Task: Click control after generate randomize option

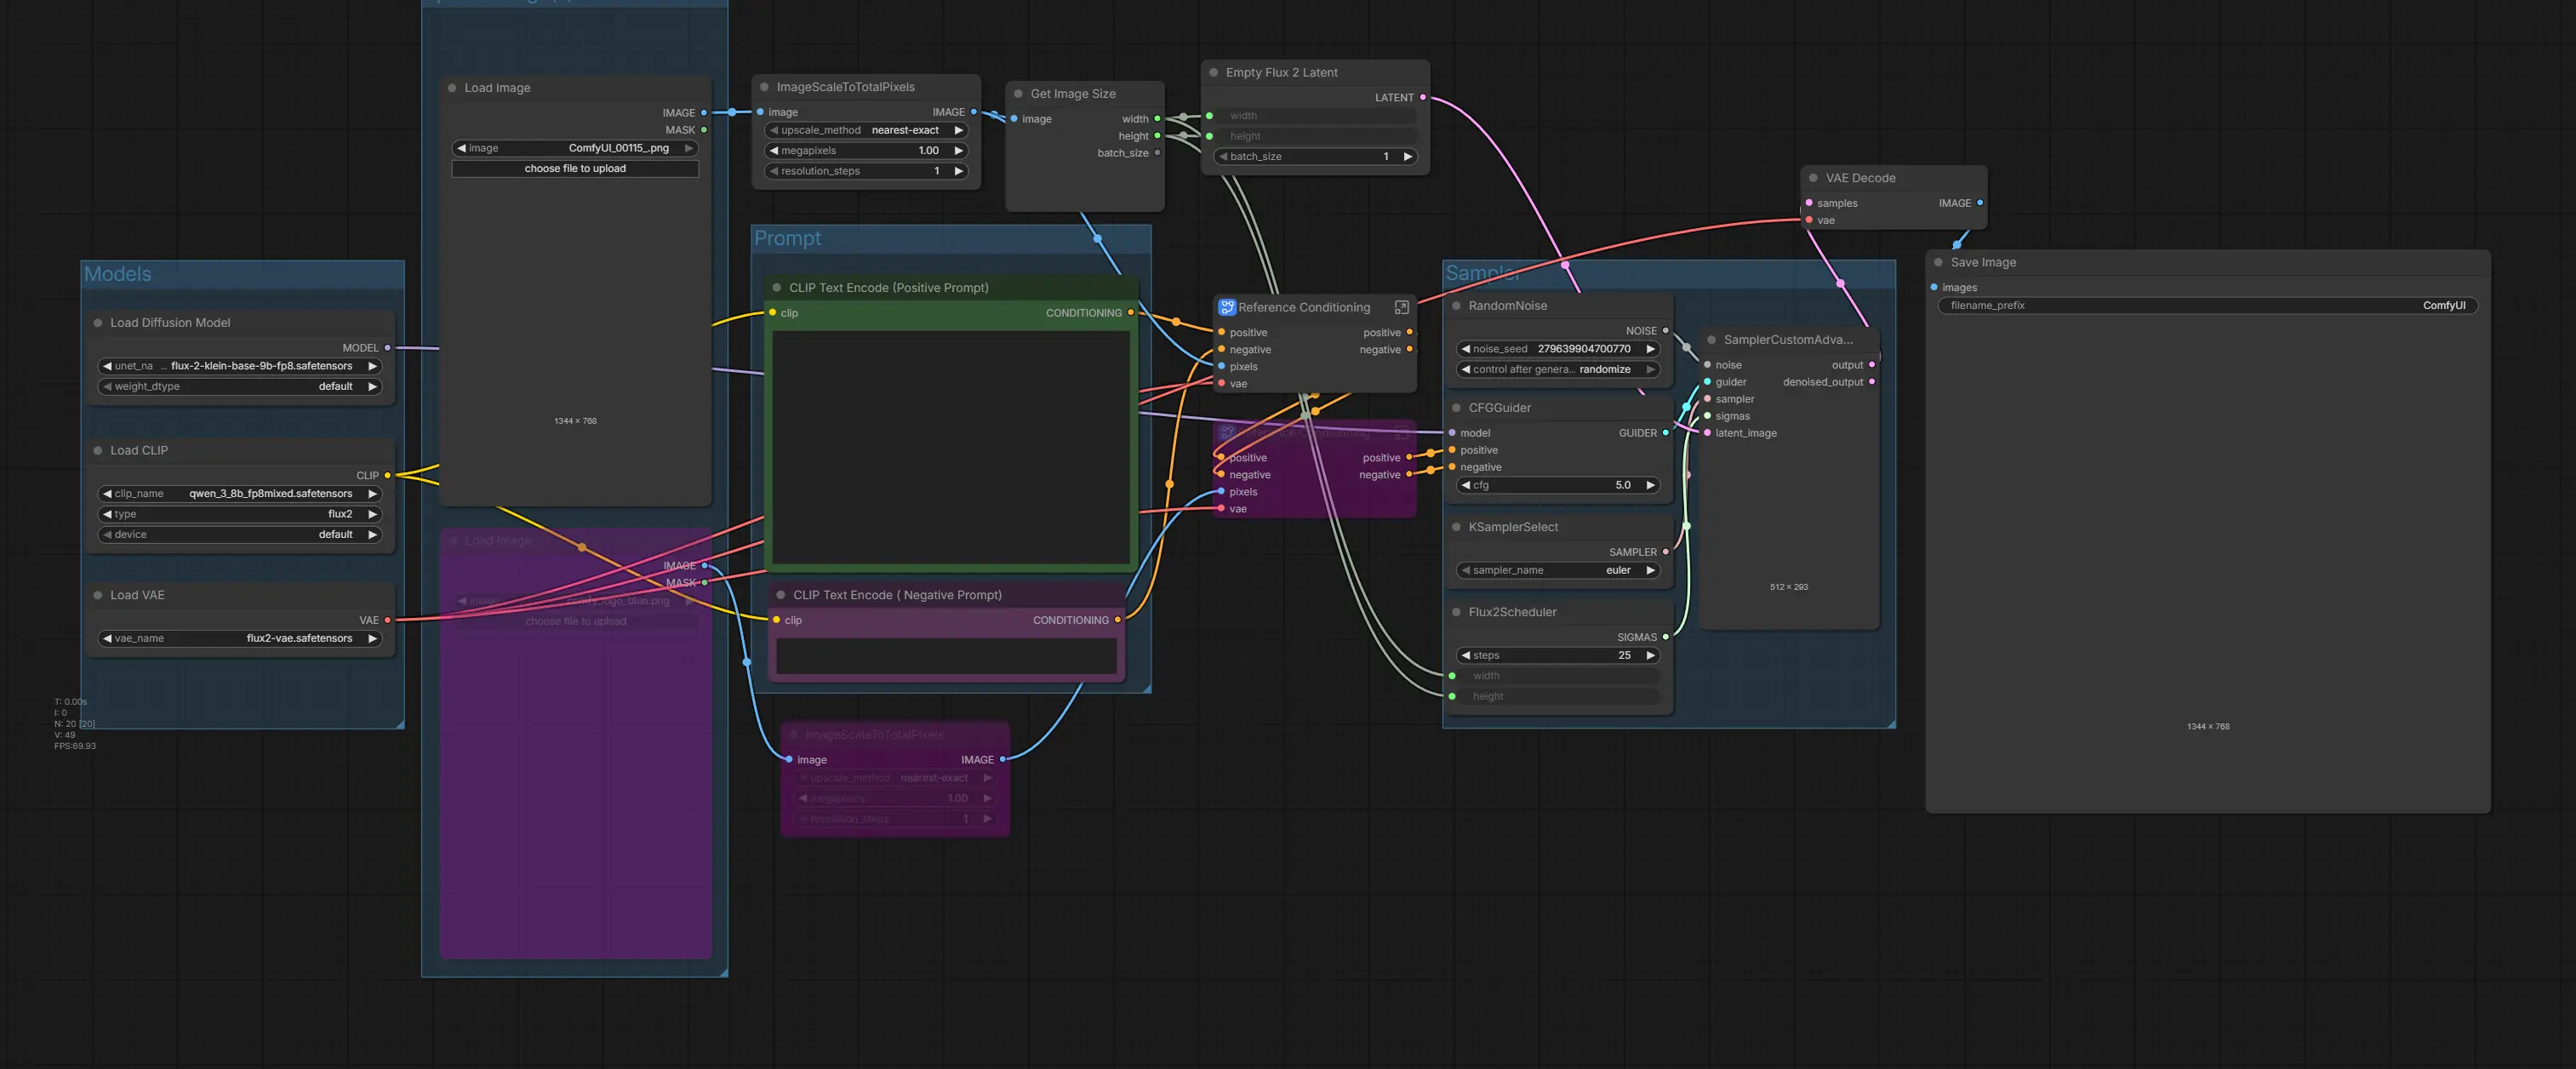Action: tap(1558, 369)
